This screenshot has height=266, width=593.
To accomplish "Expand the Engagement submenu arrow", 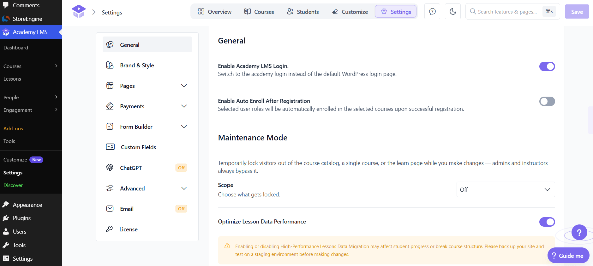I will (56, 110).
